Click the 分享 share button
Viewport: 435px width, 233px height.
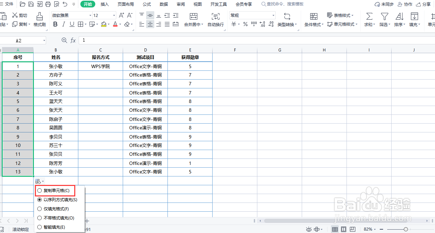pos(423,4)
